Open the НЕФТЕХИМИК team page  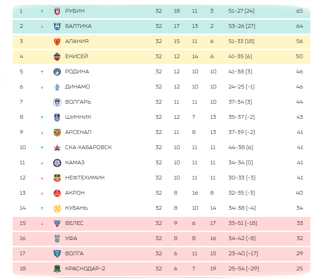(x=85, y=178)
